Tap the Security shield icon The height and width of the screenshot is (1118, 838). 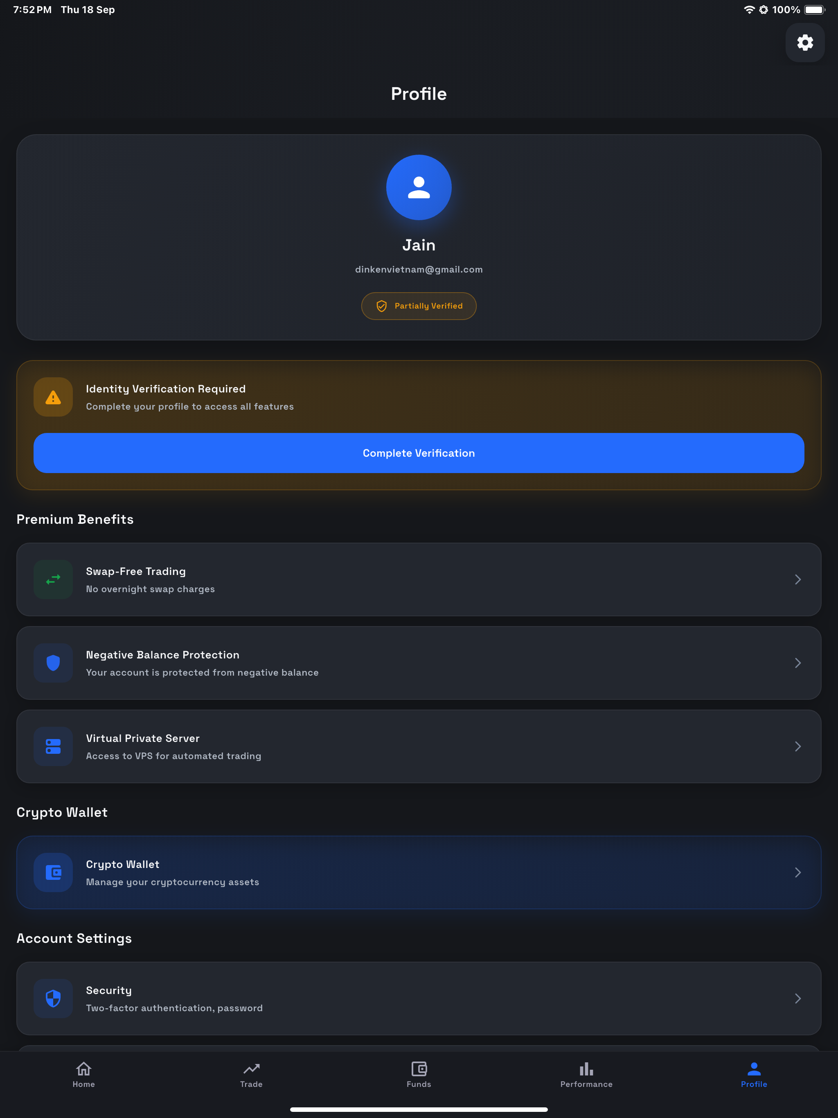pyautogui.click(x=53, y=998)
